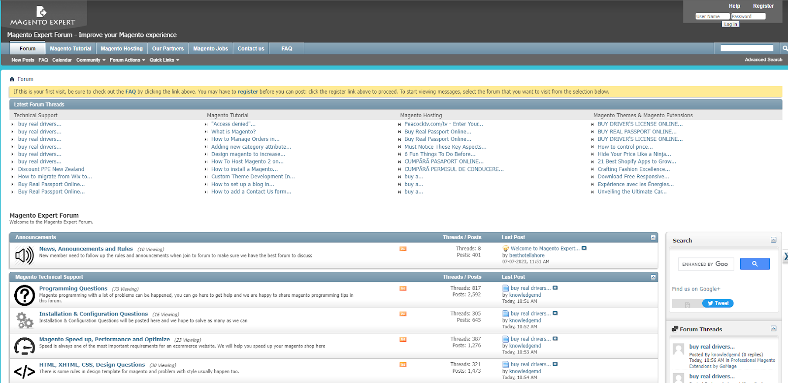Open the Forum Actions dropdown menu
The width and height of the screenshot is (788, 383).
(128, 60)
